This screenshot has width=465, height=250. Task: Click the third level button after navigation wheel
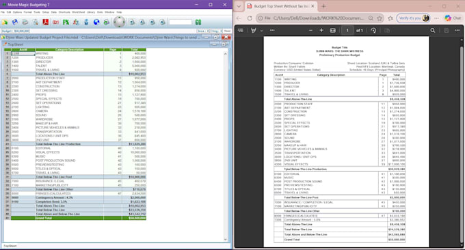[x=152, y=23]
